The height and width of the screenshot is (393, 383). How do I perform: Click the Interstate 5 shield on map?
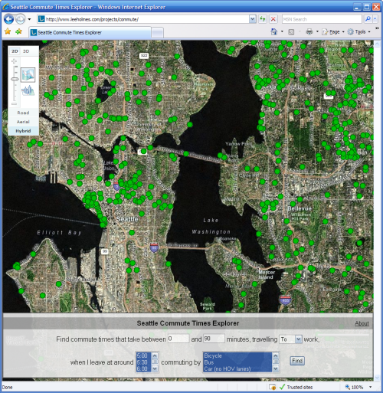[x=116, y=186]
